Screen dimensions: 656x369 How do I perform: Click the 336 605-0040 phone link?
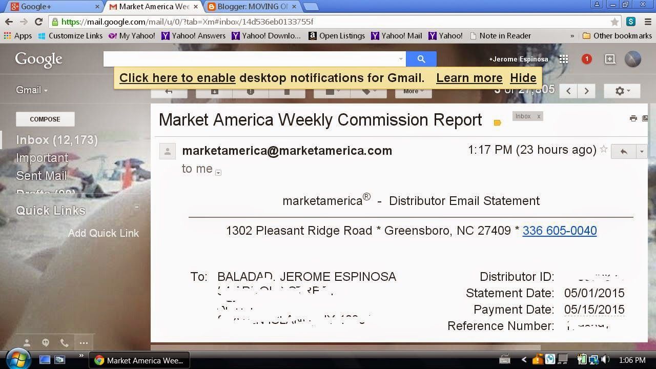point(560,231)
